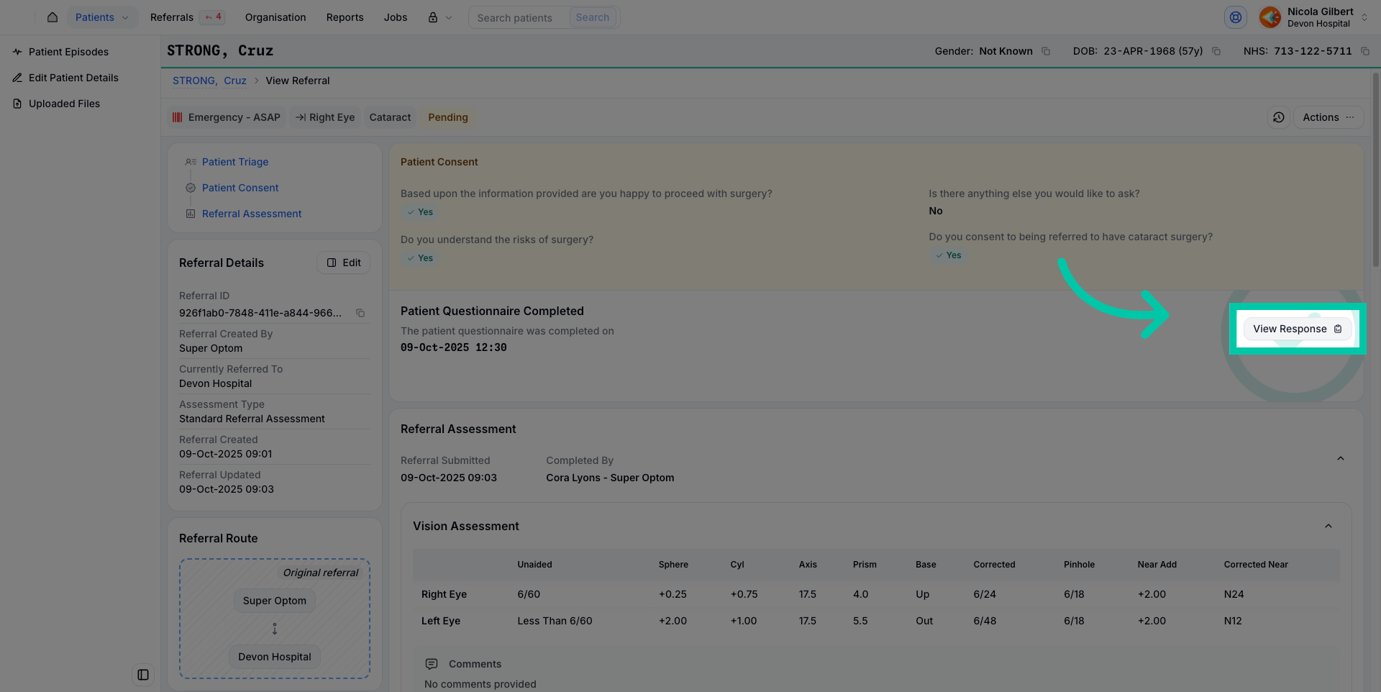Toggle the sidebar collapse icon
The image size is (1381, 692).
point(143,675)
